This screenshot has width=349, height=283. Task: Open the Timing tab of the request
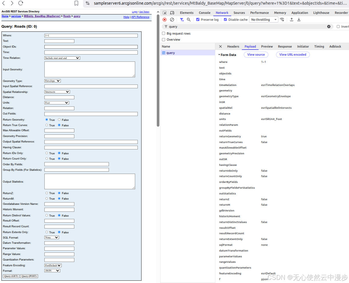[x=319, y=46]
